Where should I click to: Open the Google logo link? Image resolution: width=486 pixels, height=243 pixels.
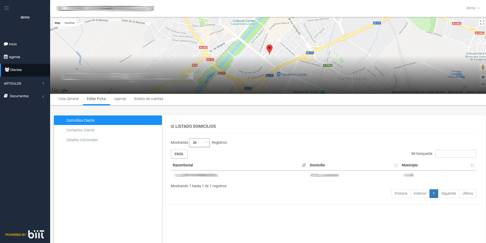pos(60,90)
